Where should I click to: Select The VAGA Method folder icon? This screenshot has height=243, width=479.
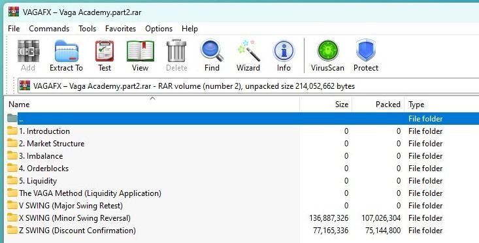tap(12, 193)
